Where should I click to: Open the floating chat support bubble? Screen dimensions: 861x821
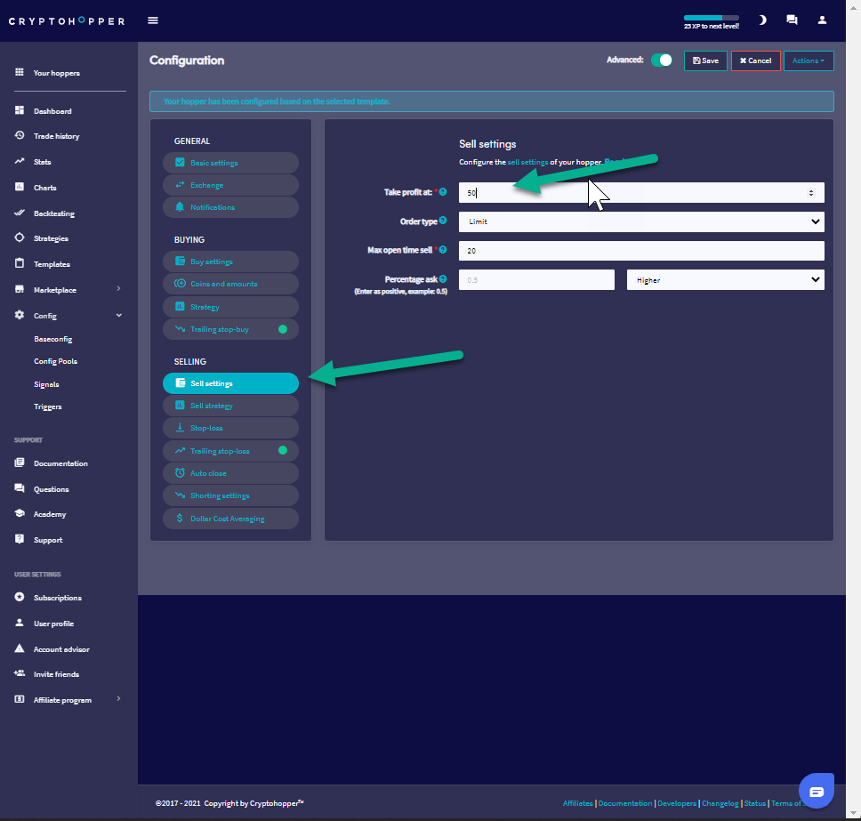pos(817,791)
